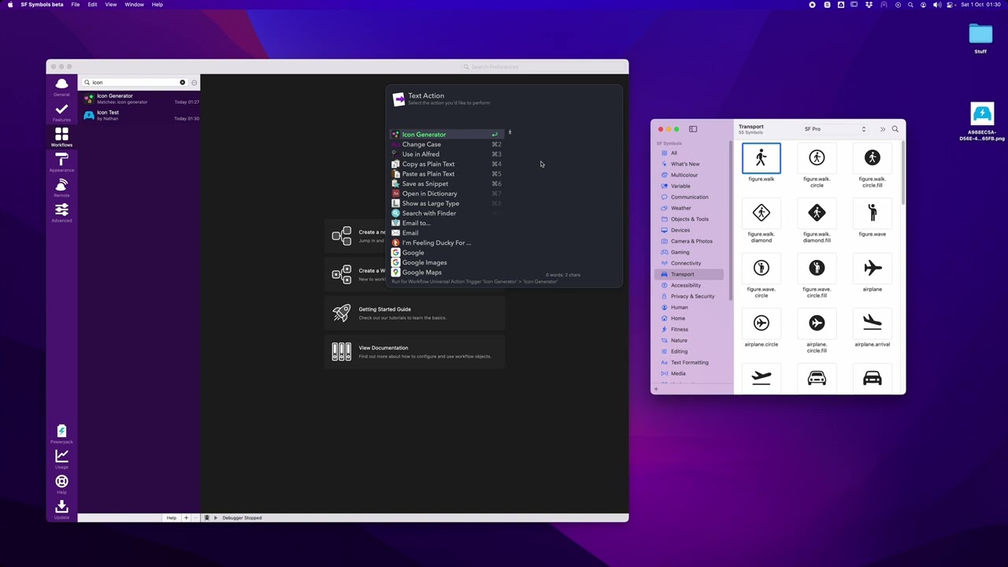Start the debugger with play icon
The image size is (1008, 567).
215,517
